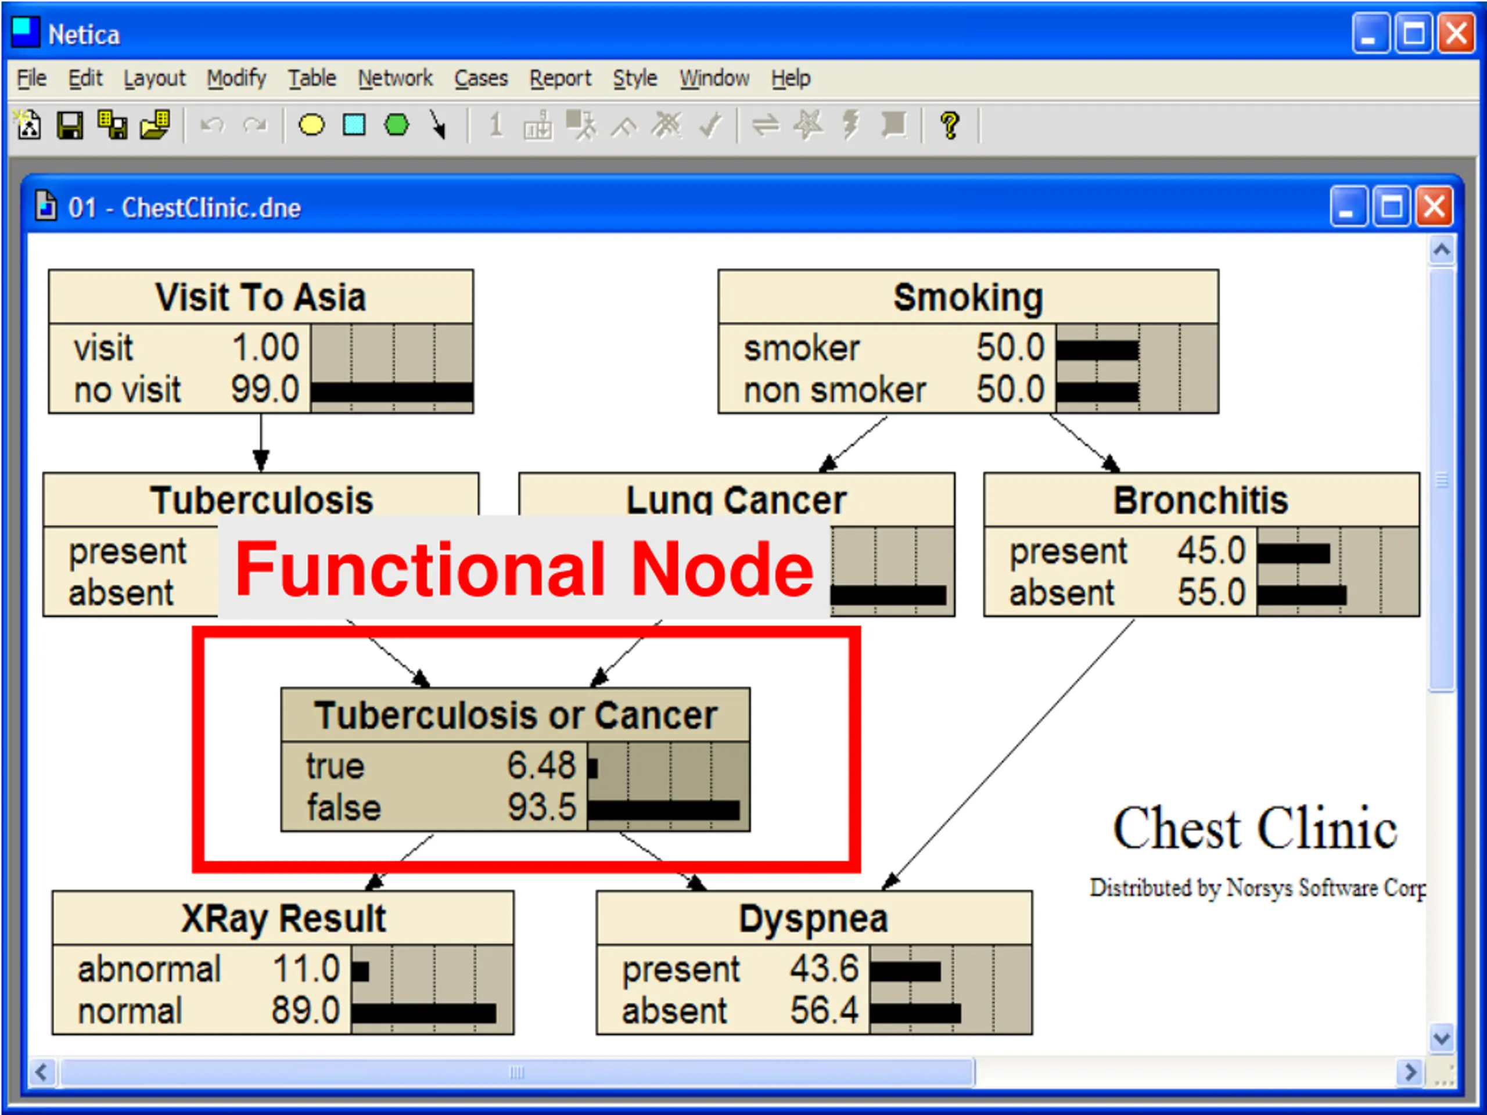Screen dimensions: 1487x1115
Task: Click the open folder cases icon
Action: (x=155, y=125)
